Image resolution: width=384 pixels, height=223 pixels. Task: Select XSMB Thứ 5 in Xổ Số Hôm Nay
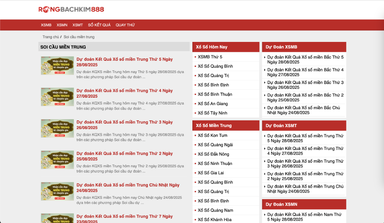click(210, 57)
